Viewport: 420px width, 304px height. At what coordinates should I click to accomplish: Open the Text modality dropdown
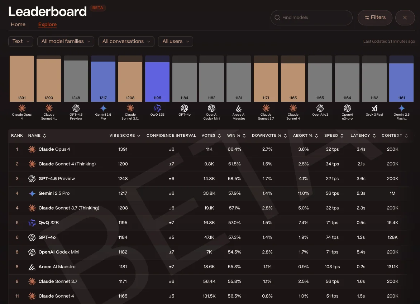(x=21, y=42)
